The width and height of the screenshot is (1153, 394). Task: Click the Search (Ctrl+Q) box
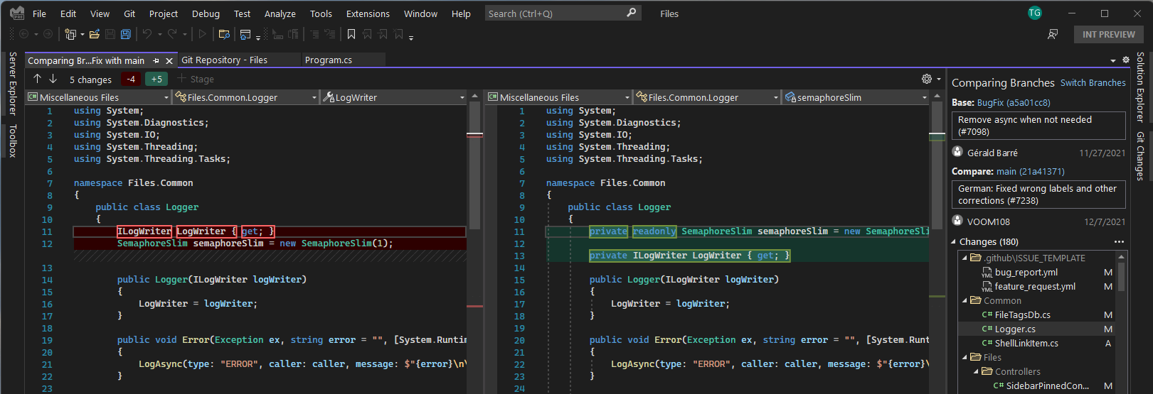tap(555, 13)
